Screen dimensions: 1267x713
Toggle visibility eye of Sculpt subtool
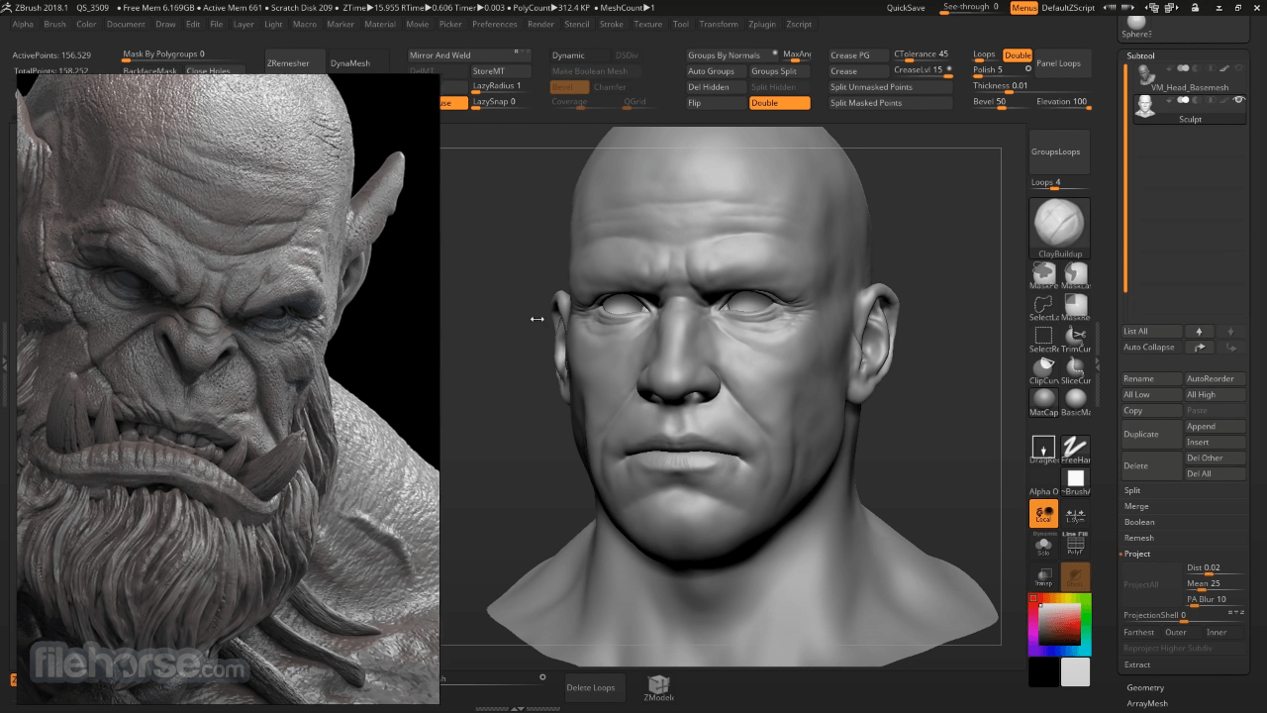[1238, 100]
